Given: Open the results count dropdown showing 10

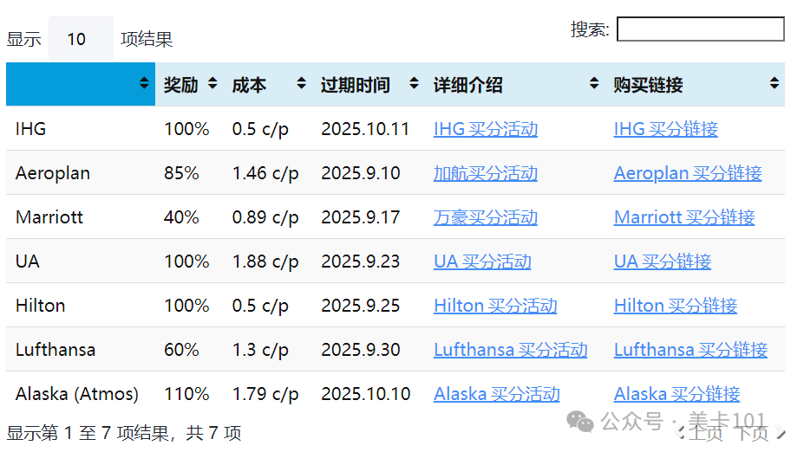Looking at the screenshot, I should click(x=81, y=38).
